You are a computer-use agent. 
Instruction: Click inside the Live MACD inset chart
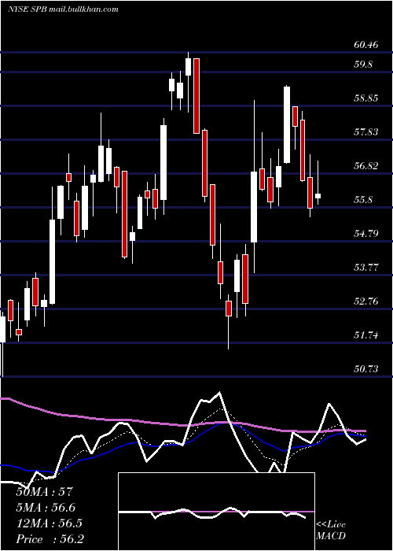216,512
